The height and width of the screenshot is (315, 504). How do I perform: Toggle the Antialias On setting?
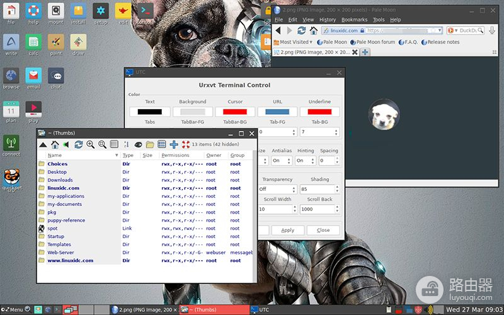tap(280, 161)
